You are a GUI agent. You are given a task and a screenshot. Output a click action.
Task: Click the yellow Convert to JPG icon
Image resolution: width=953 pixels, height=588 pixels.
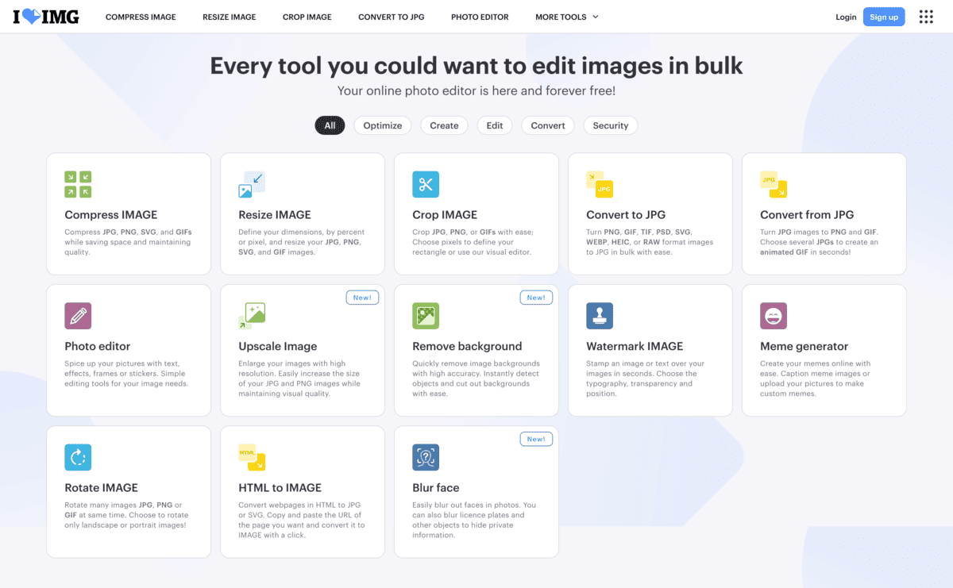click(x=600, y=184)
